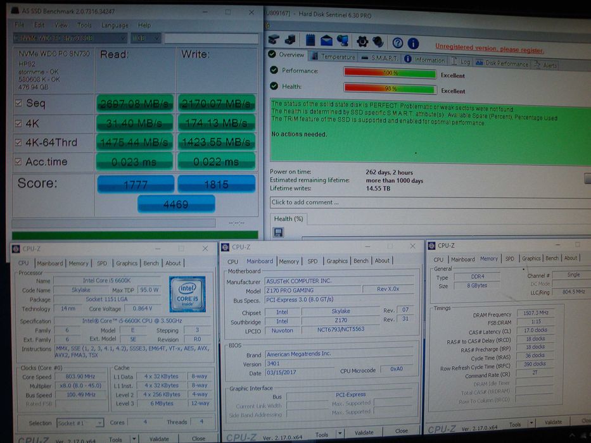Image resolution: width=591 pixels, height=443 pixels.
Task: Open the Tools menu in AS SSD
Action: tap(84, 25)
